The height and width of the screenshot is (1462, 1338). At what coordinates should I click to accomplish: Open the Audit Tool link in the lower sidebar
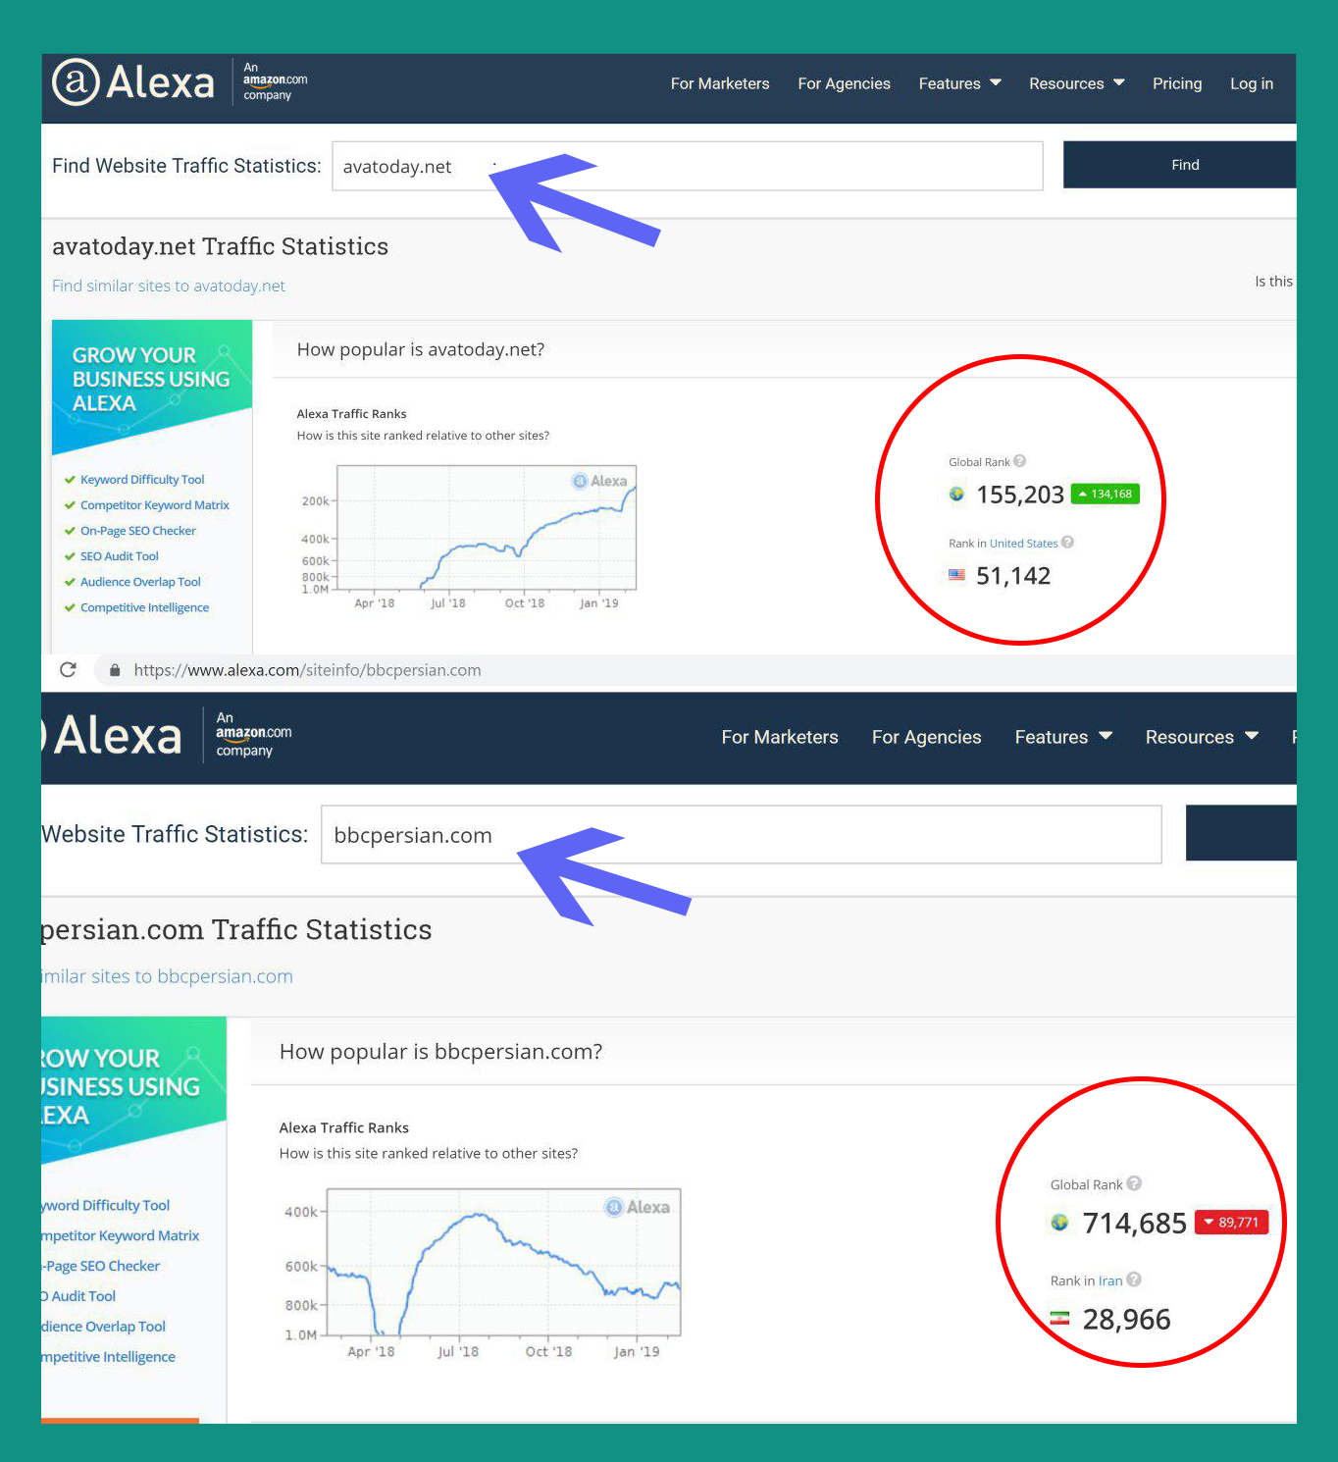click(x=79, y=1296)
